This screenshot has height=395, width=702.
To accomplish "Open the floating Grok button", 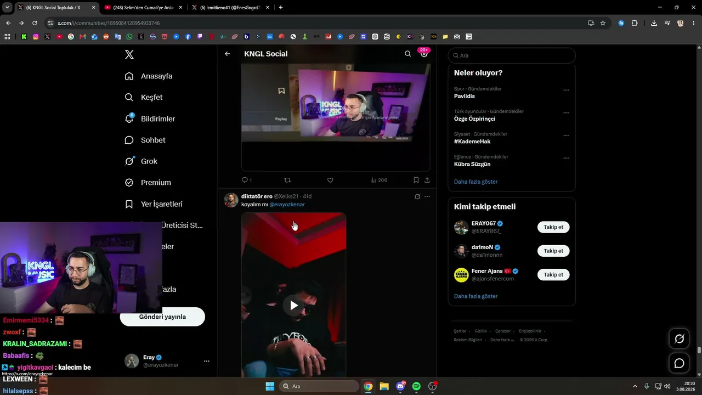I will coord(679,339).
